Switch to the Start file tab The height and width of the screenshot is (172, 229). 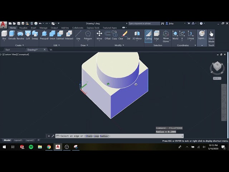point(8,50)
